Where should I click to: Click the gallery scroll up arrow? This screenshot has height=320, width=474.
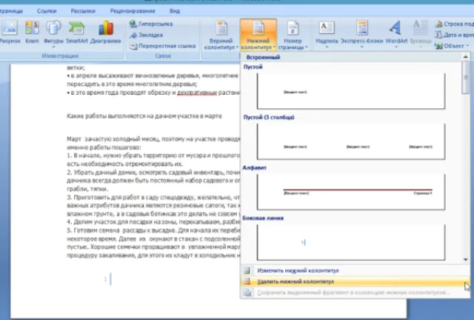466,56
